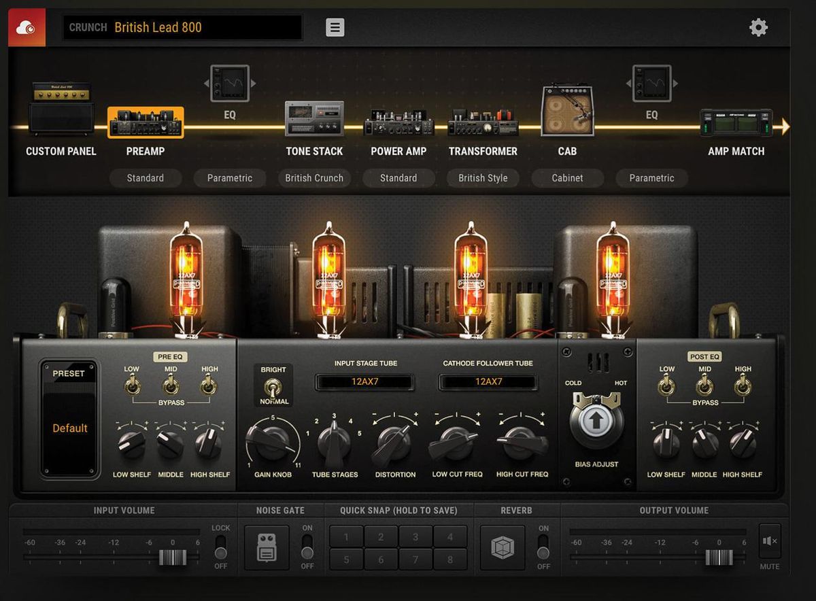Open the preset list menu button
Viewport: 816px width, 601px height.
click(335, 27)
